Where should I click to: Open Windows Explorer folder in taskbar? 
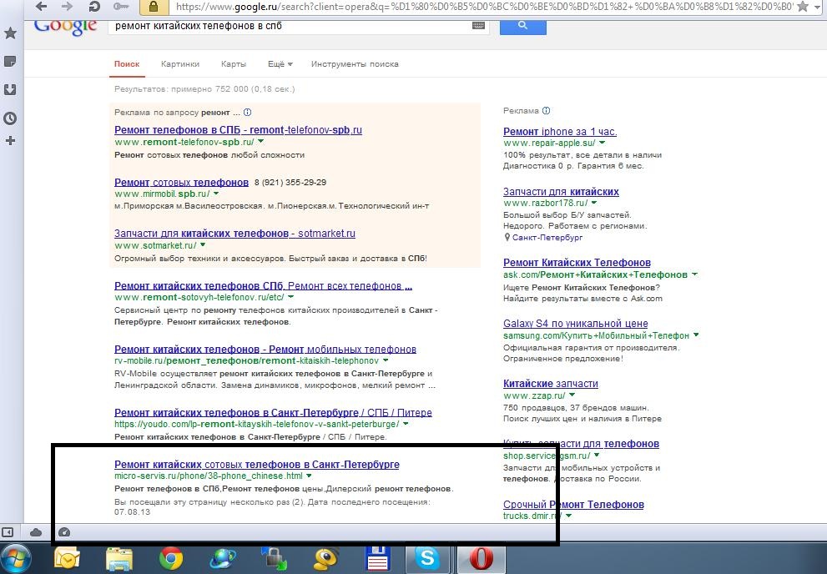pyautogui.click(x=119, y=559)
